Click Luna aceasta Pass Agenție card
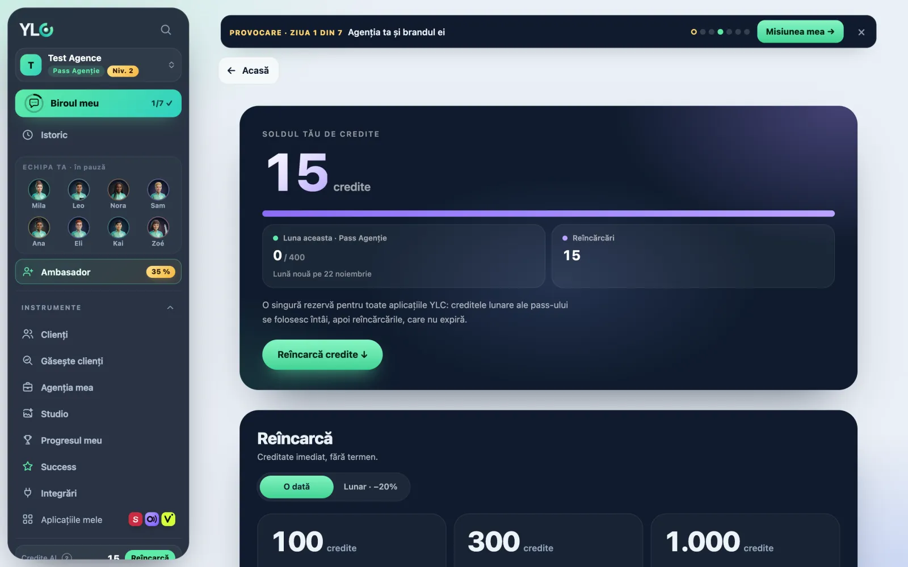Screen dimensions: 908x567 tap(403, 256)
